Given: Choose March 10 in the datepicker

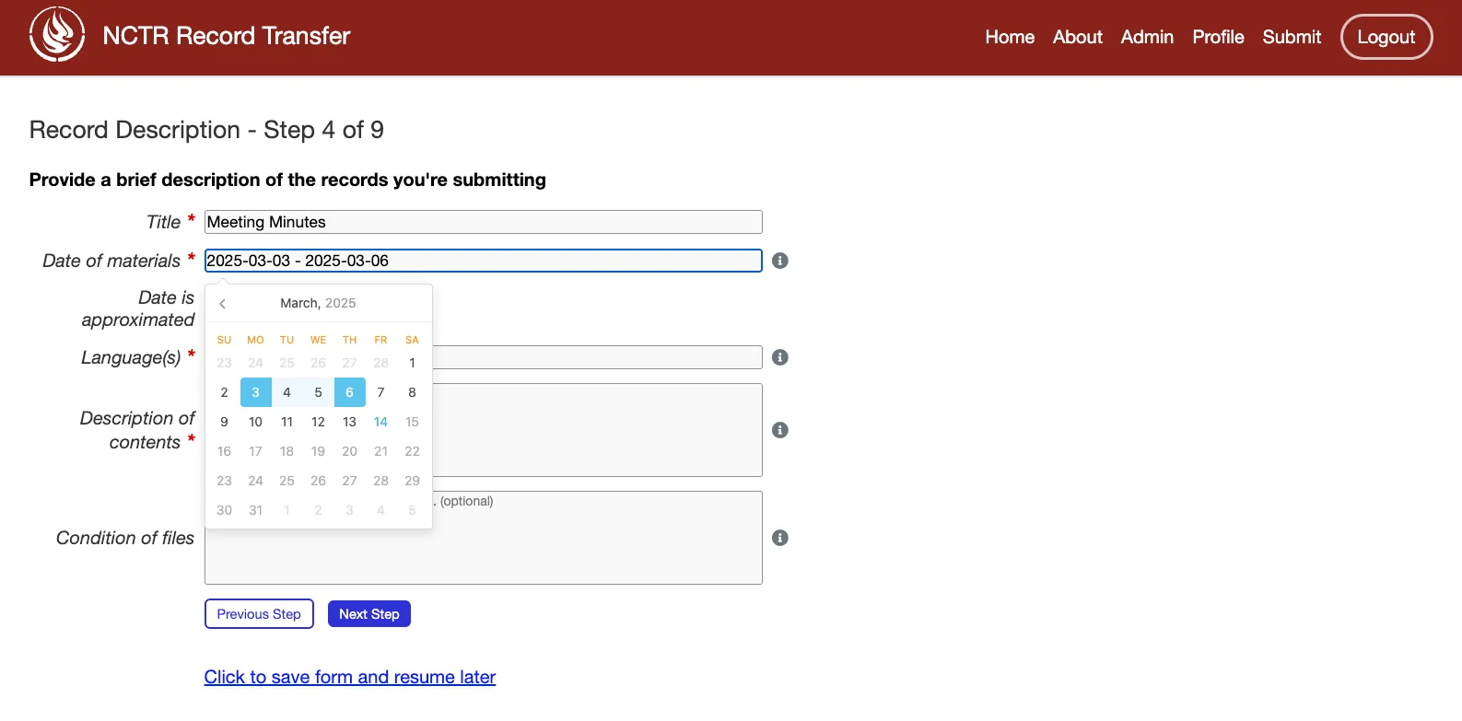Looking at the screenshot, I should 255,422.
